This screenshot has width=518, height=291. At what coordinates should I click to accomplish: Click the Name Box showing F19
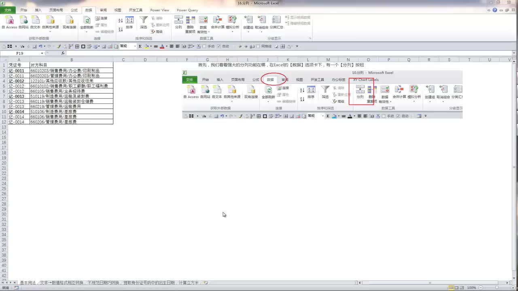19,53
